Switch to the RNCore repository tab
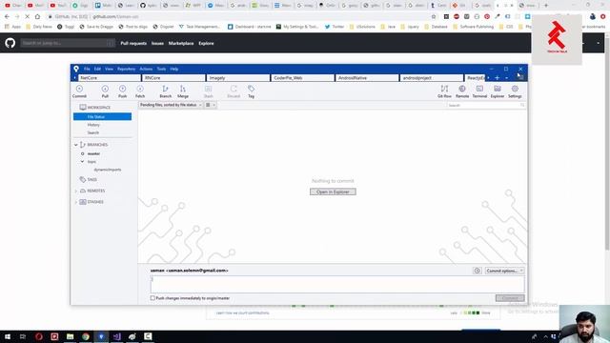The width and height of the screenshot is (610, 343). pyautogui.click(x=173, y=78)
